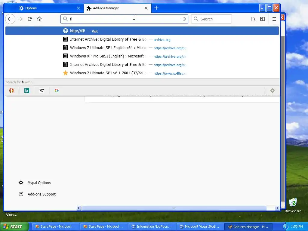Screen dimensions: 308x231
Task: Click the gear icon beside Mypal Options
Action: click(21, 183)
